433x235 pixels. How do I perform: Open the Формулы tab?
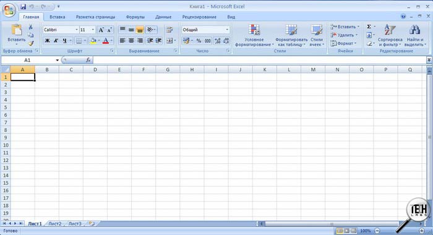click(135, 17)
